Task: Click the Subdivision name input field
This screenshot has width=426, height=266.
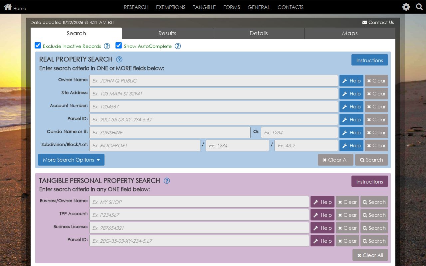Action: pyautogui.click(x=145, y=145)
